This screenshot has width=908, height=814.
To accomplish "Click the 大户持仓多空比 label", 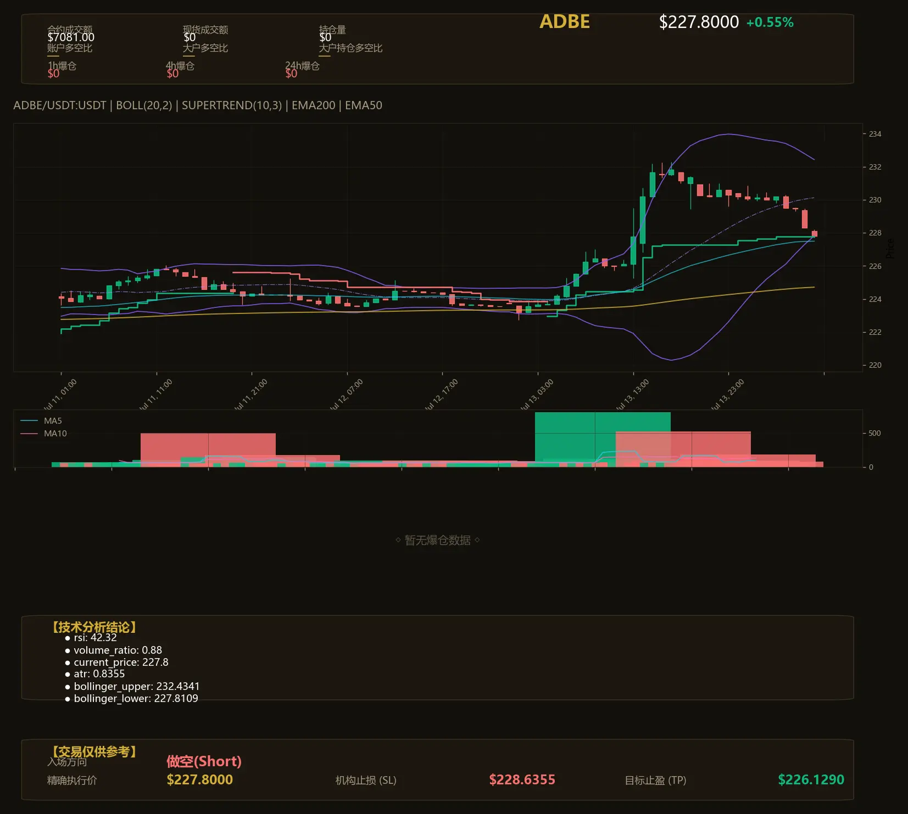I will coord(350,48).
